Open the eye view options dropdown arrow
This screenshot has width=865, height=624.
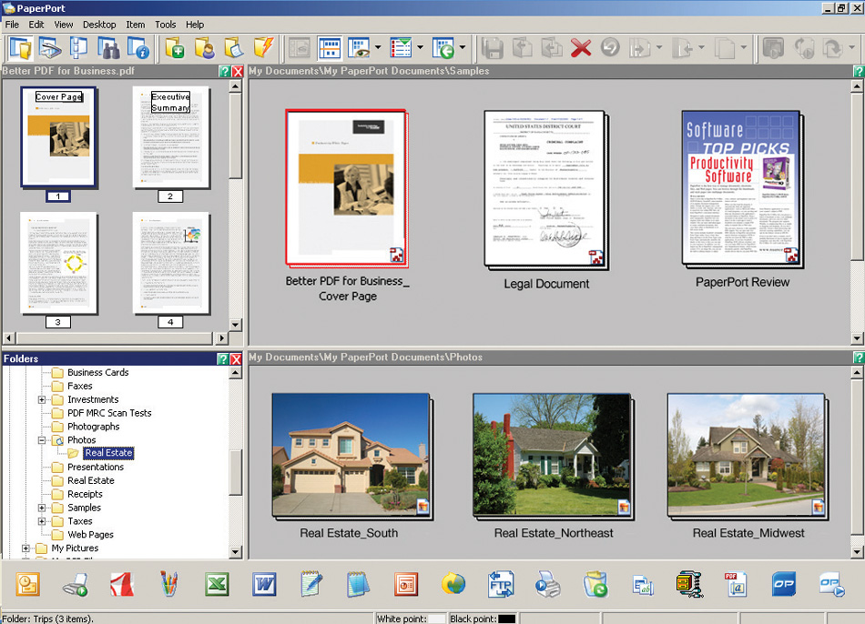(377, 48)
